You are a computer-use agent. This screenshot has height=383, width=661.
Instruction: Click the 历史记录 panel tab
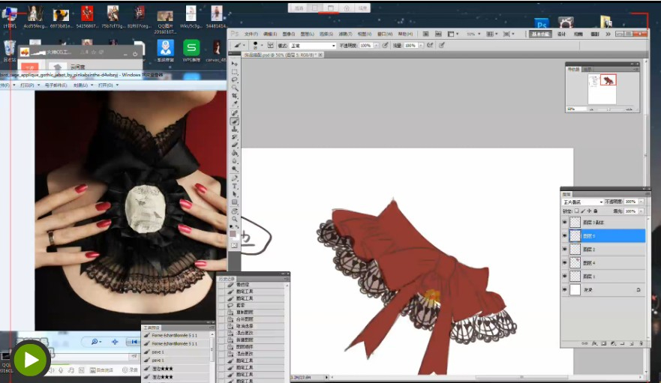227,279
